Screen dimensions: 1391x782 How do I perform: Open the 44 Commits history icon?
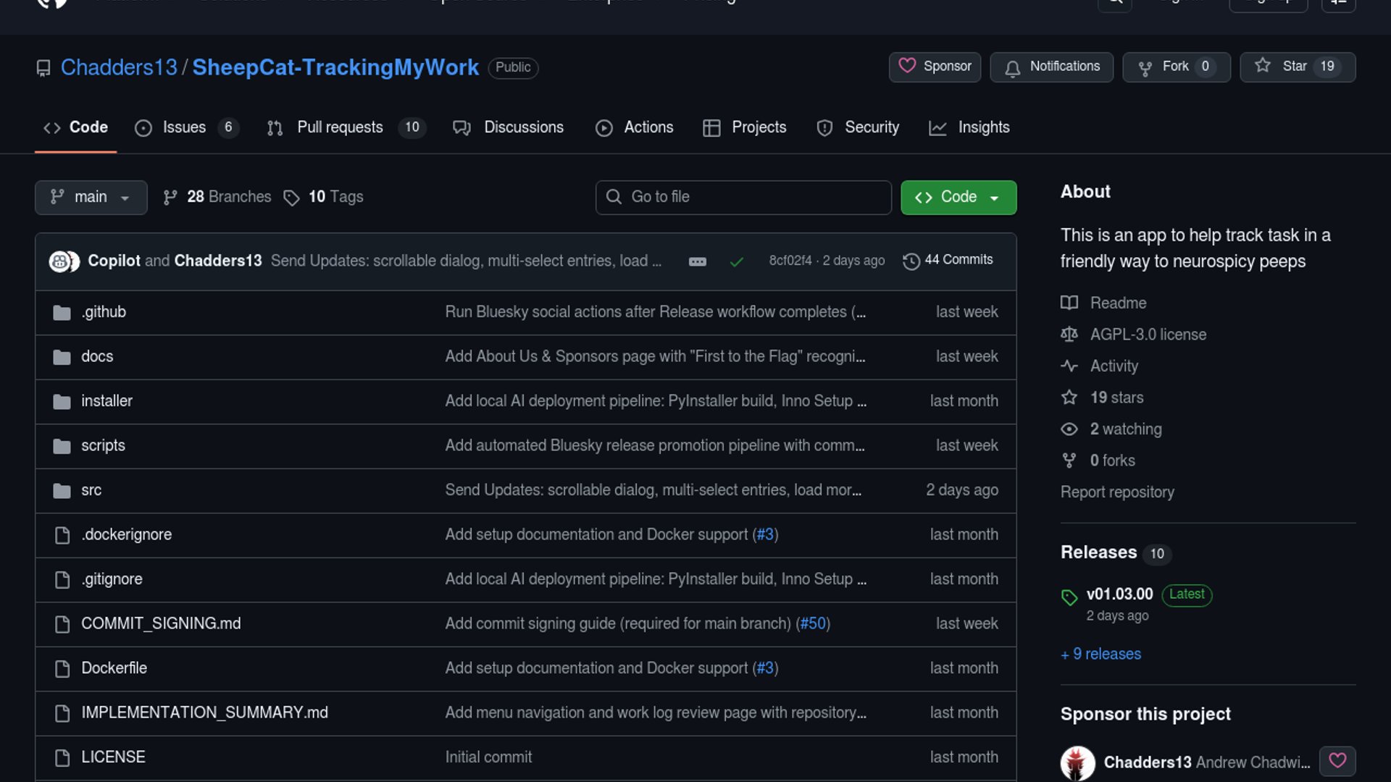coord(911,261)
